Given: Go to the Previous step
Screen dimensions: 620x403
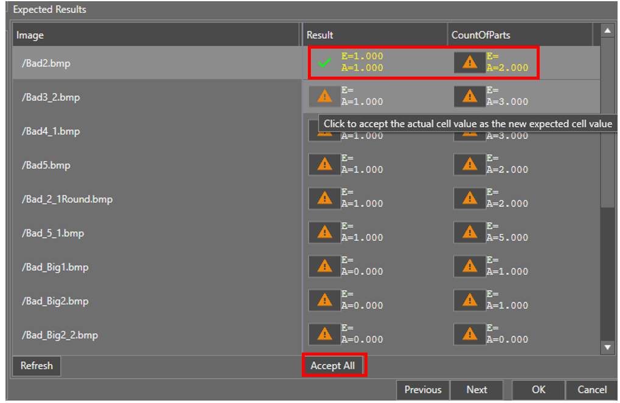Looking at the screenshot, I should pyautogui.click(x=422, y=390).
